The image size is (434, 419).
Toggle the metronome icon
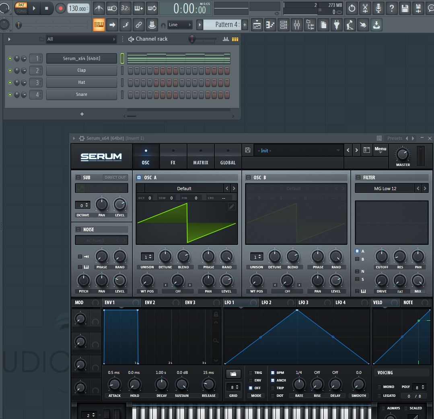pos(99,8)
